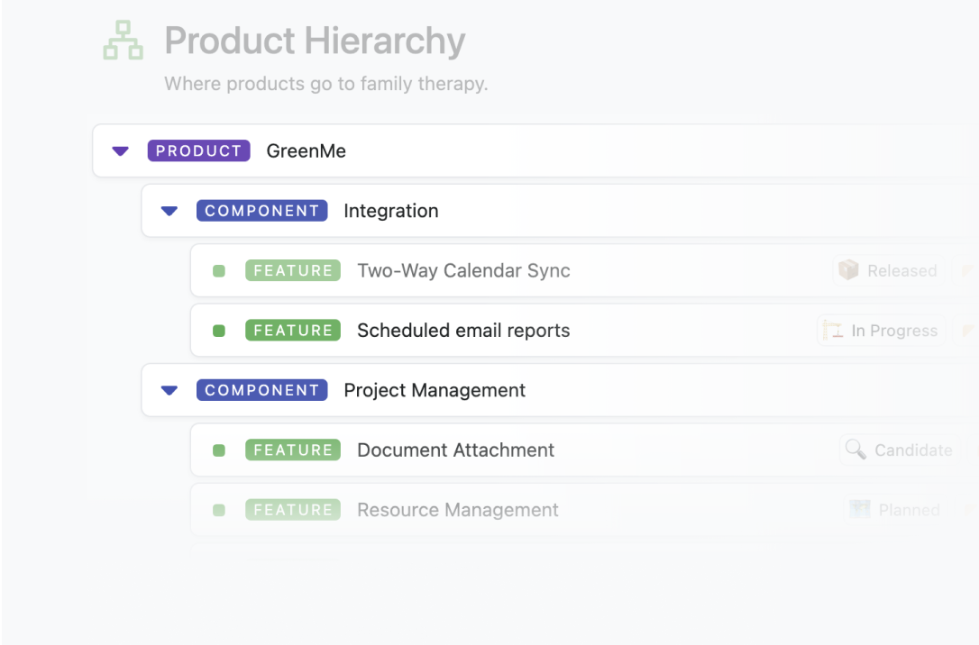Click the In Progress crane icon
The width and height of the screenshot is (979, 645).
point(833,331)
